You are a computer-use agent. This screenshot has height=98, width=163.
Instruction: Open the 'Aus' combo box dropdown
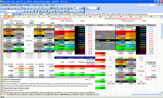(96, 8)
